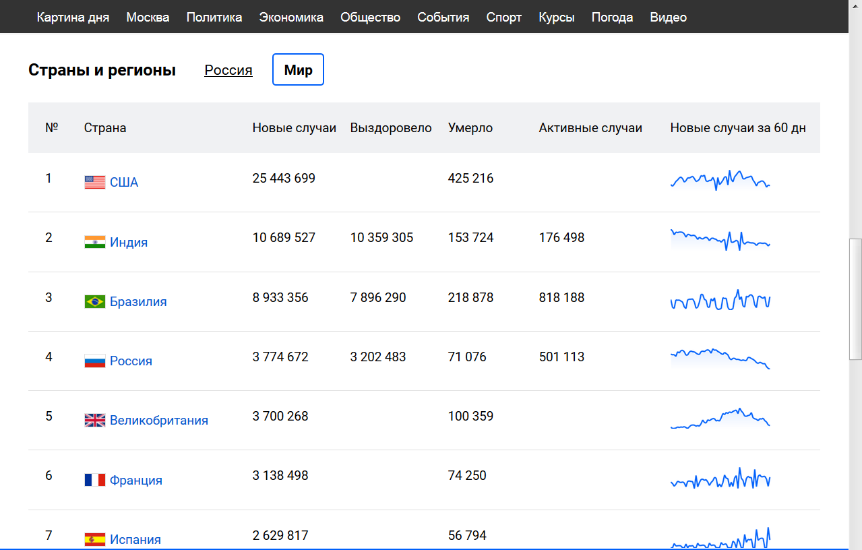
Task: Click the India flag icon
Action: [95, 242]
